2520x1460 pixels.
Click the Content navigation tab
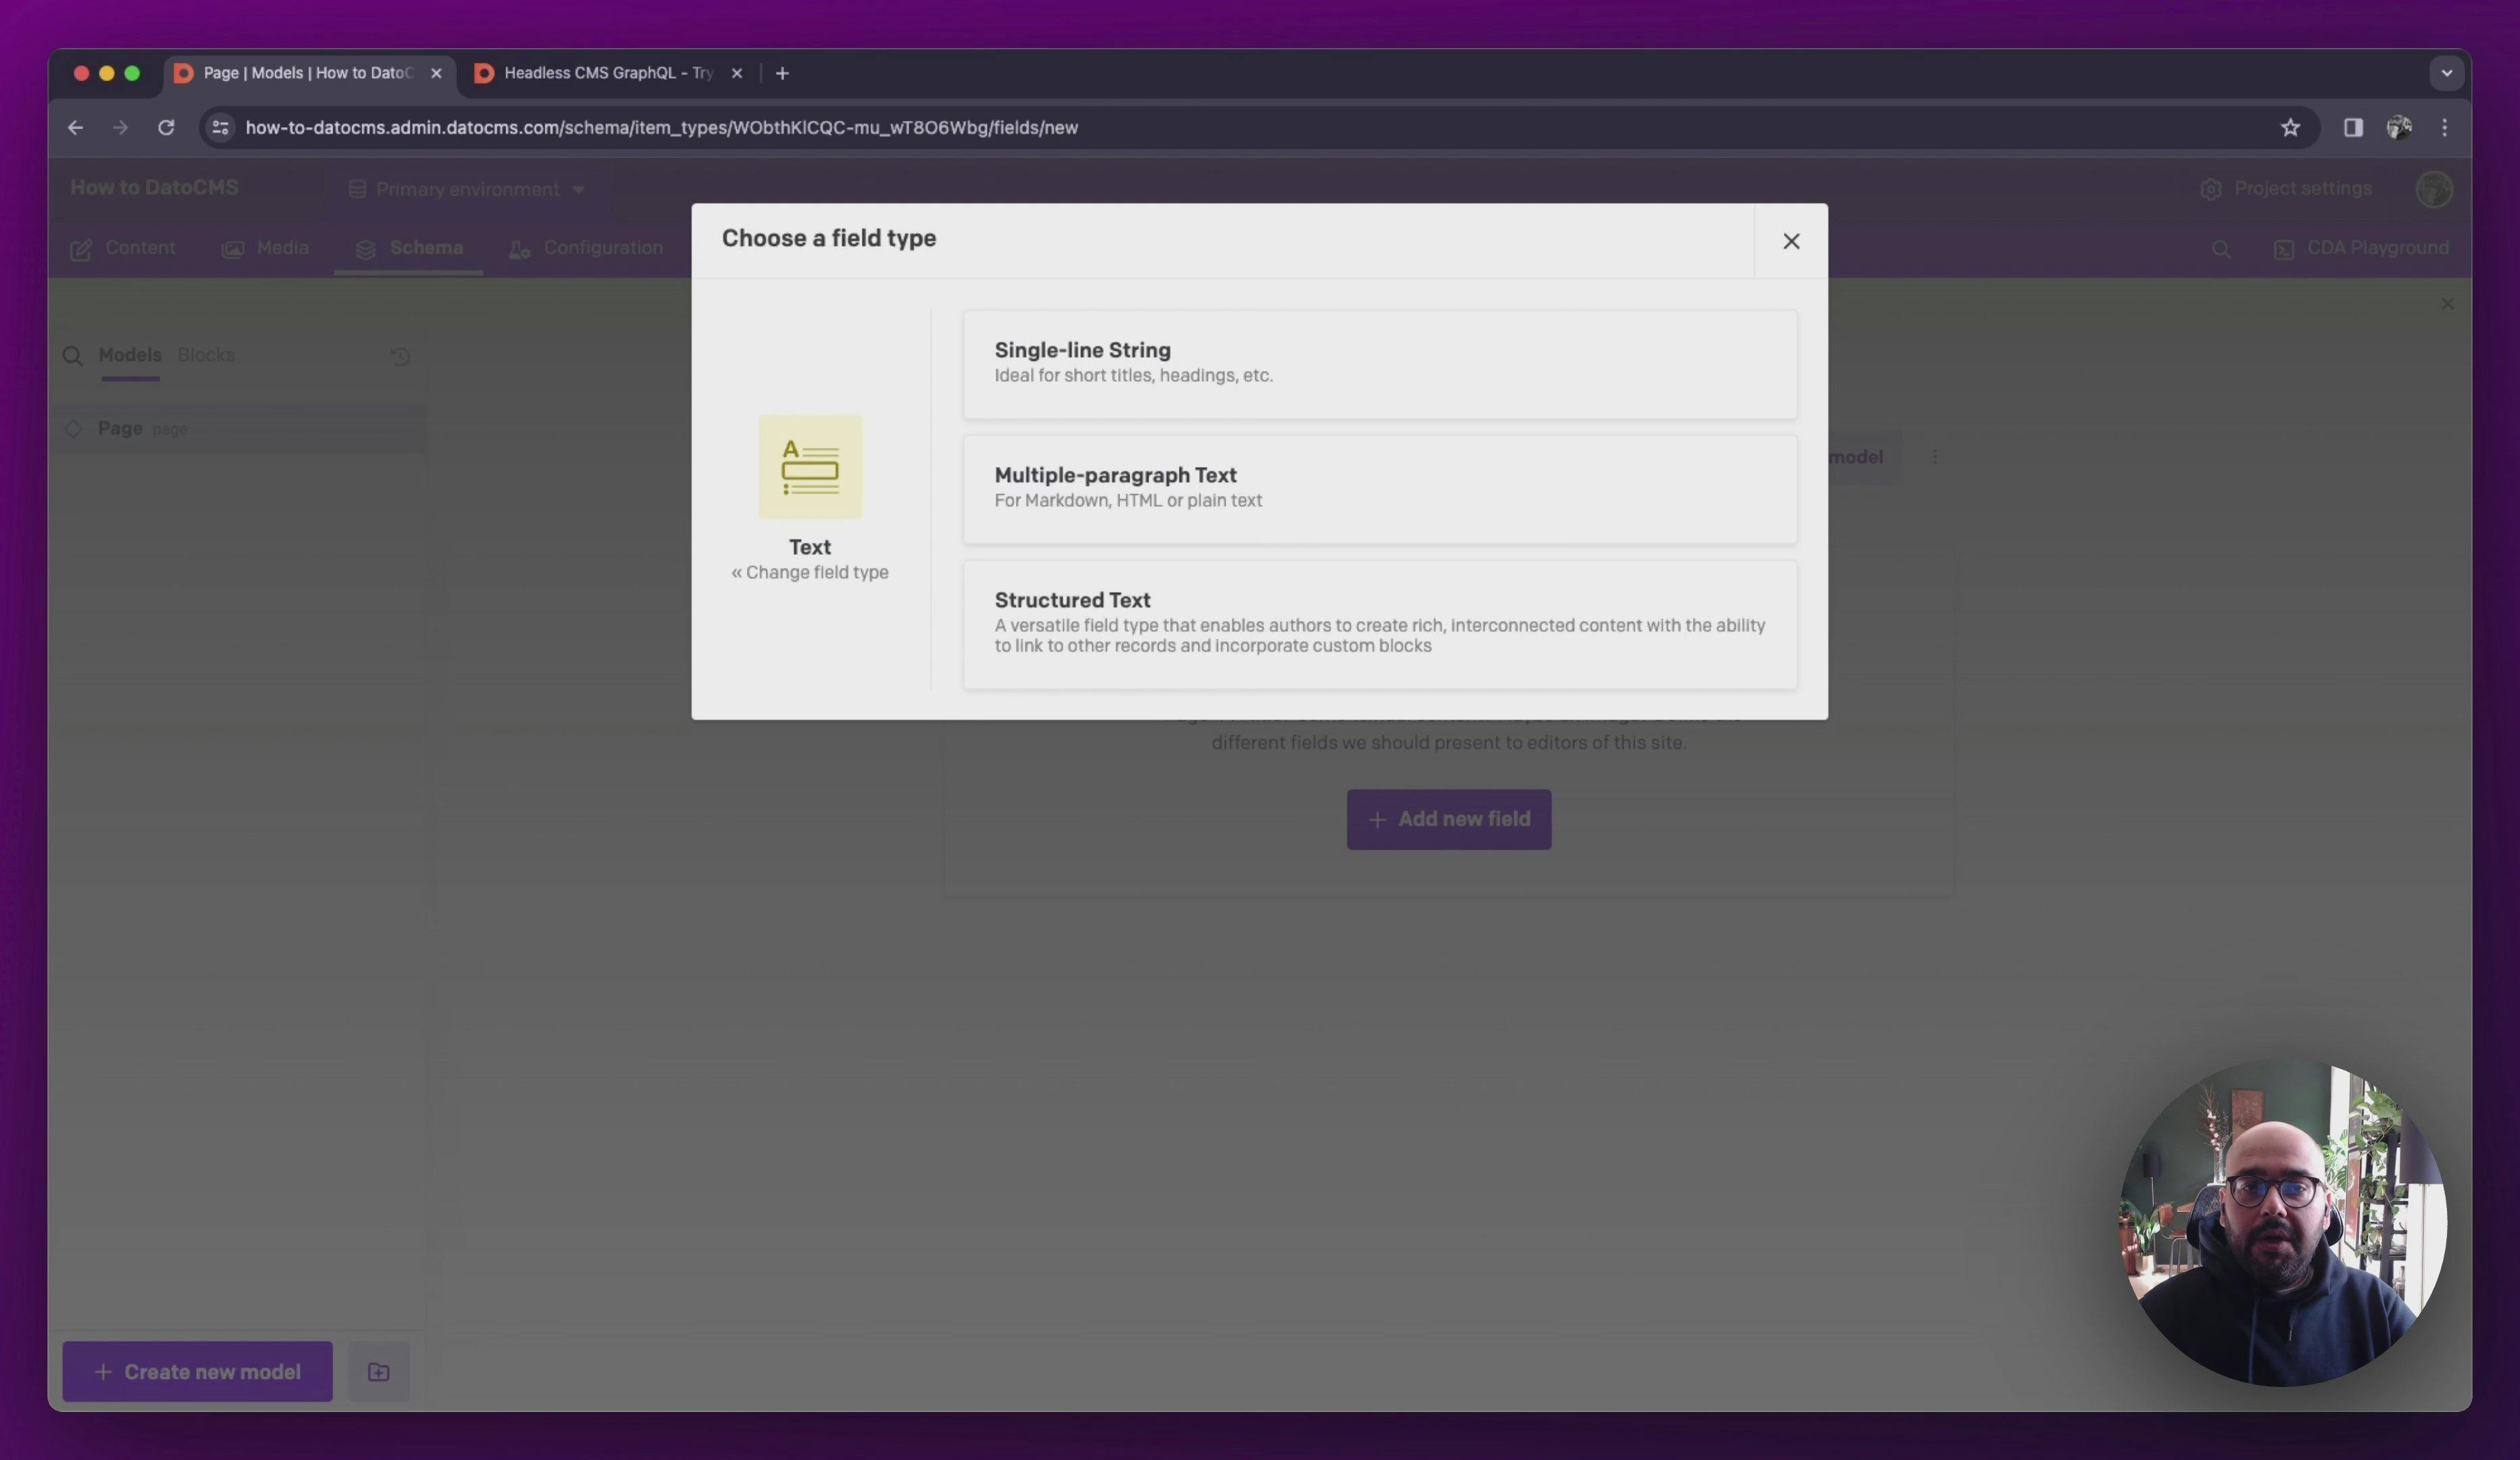point(139,247)
